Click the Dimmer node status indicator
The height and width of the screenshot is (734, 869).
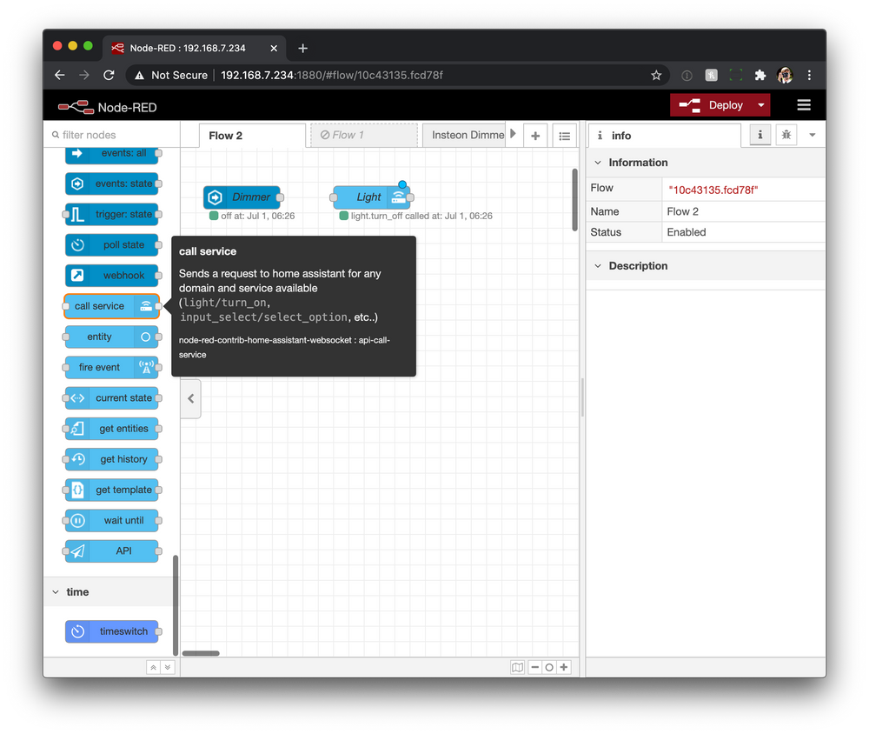[213, 216]
